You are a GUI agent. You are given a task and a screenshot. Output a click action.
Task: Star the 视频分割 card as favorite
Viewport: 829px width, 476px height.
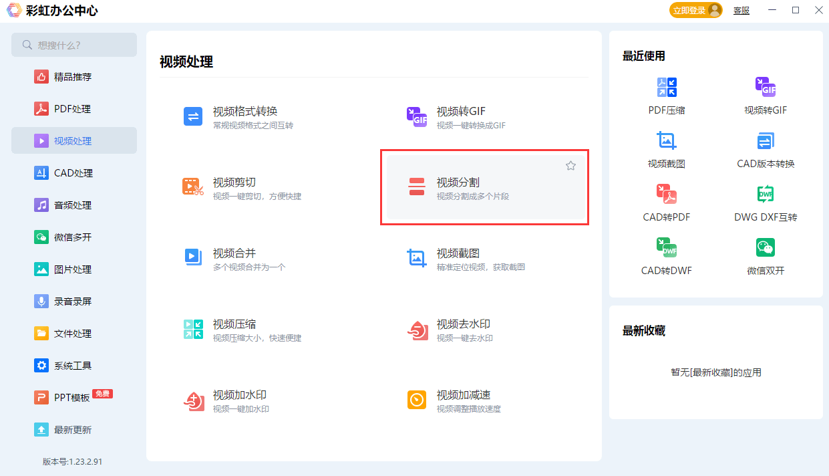coord(570,165)
